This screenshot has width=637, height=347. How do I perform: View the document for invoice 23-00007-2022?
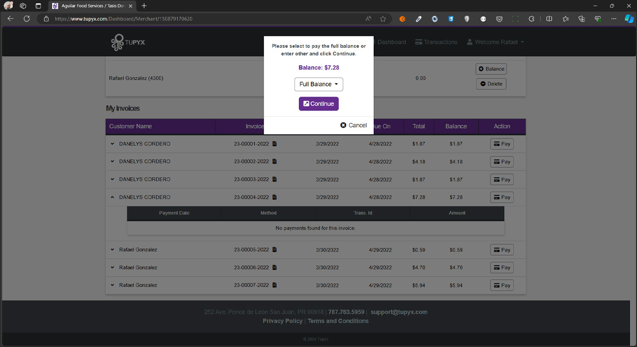coord(275,285)
